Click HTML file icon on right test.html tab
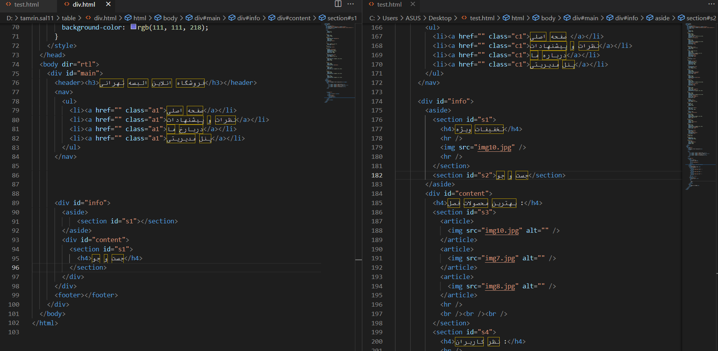The width and height of the screenshot is (718, 351). pyautogui.click(x=371, y=4)
